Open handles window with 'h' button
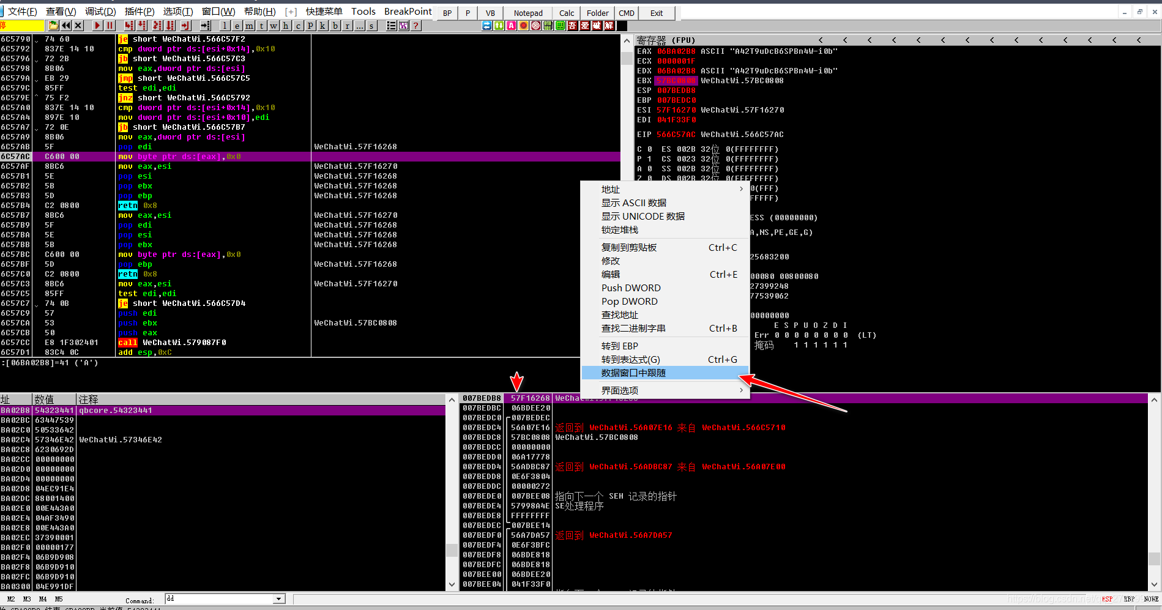 coord(286,26)
